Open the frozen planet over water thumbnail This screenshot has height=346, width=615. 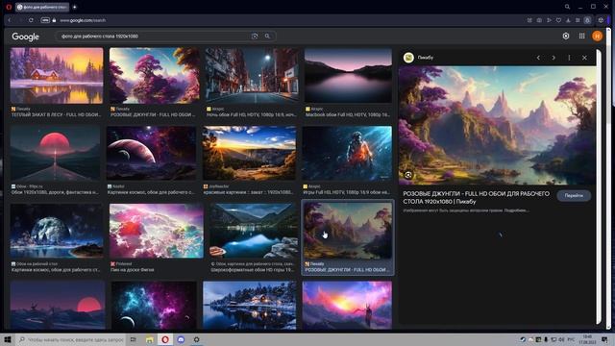[x=57, y=231]
